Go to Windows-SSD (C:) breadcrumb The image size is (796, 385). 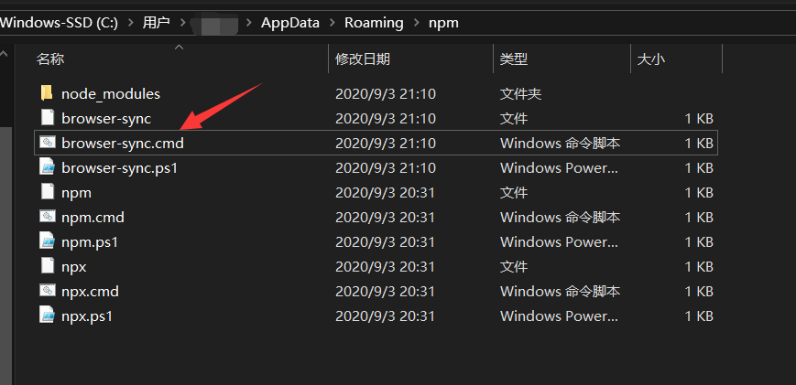(x=59, y=23)
